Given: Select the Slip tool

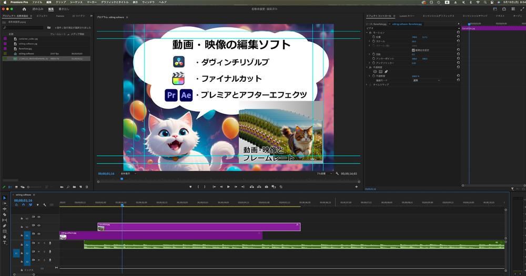Looking at the screenshot, I should (4, 220).
